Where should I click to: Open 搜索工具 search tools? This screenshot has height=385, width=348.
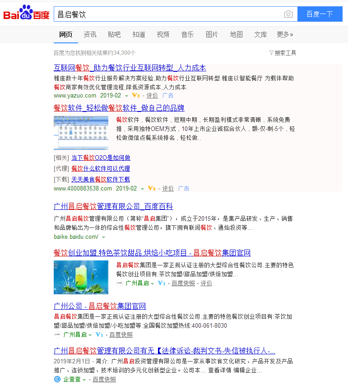tap(285, 53)
